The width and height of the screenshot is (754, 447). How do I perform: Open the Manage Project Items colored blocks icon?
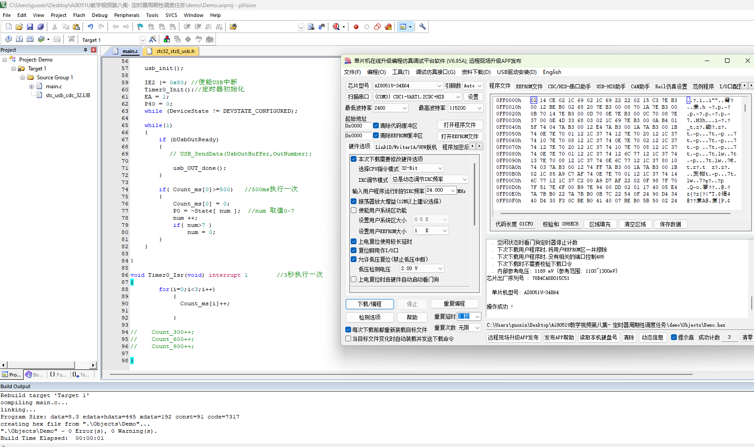pyautogui.click(x=167, y=39)
